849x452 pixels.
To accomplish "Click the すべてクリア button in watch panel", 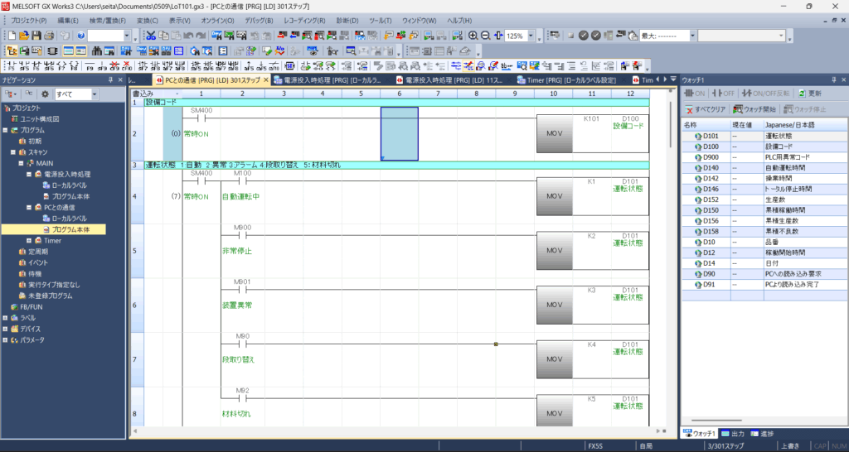I will point(706,108).
